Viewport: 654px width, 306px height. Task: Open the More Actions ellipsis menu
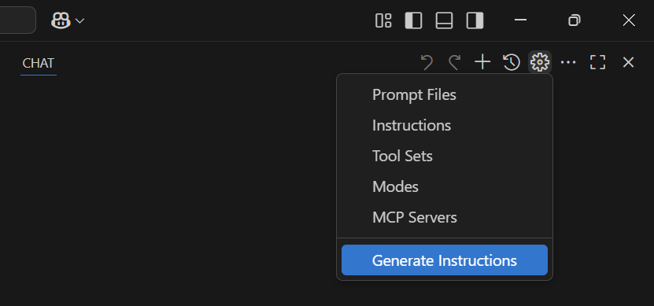click(x=568, y=62)
